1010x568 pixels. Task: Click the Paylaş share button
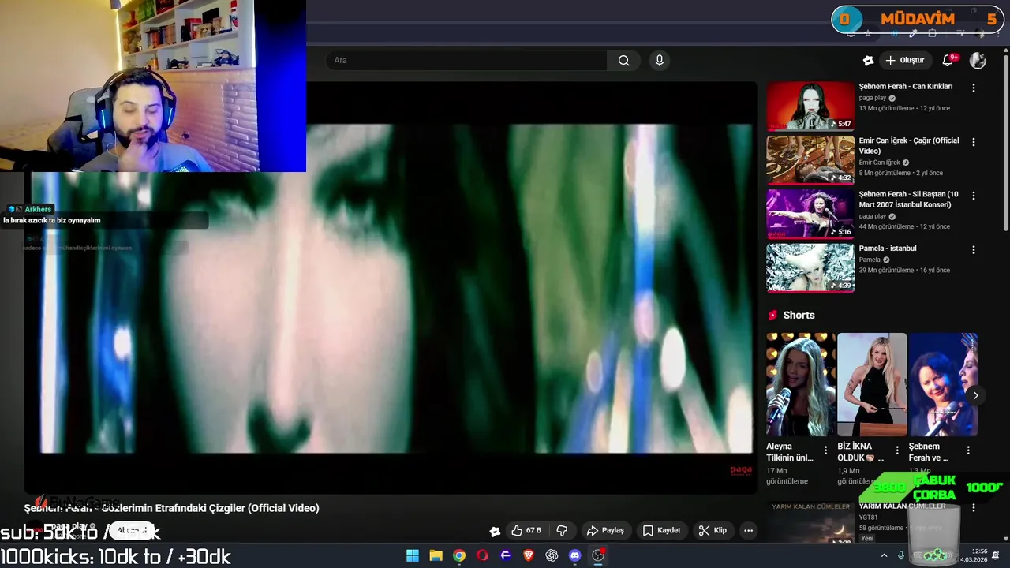click(x=605, y=531)
